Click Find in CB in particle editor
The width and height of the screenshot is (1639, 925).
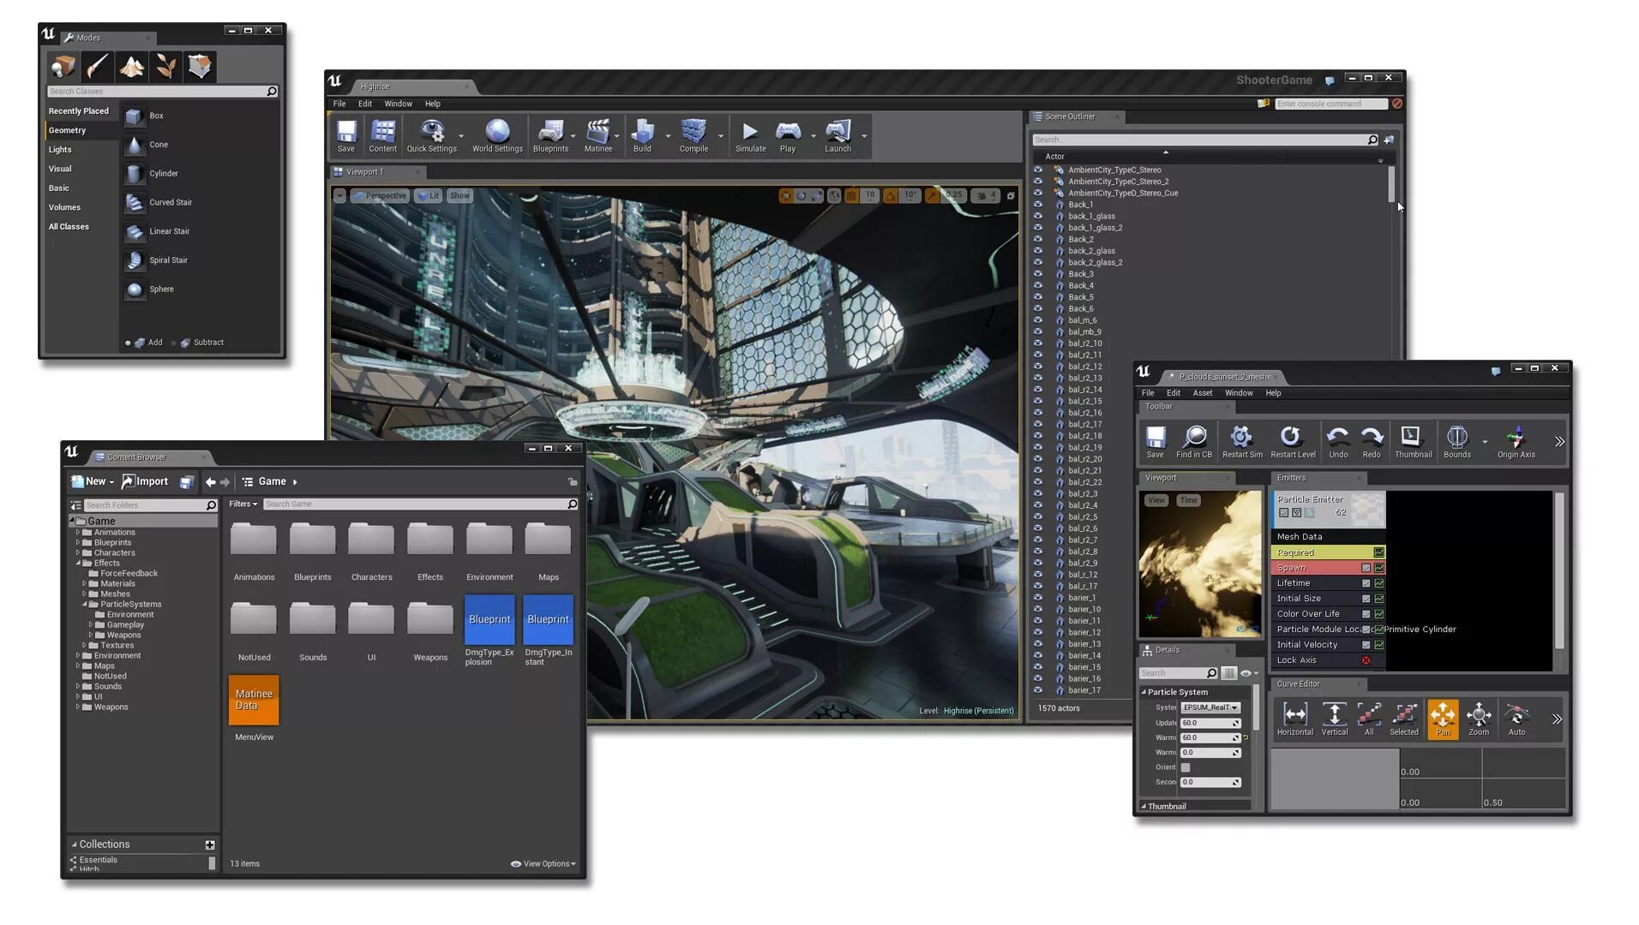1194,442
